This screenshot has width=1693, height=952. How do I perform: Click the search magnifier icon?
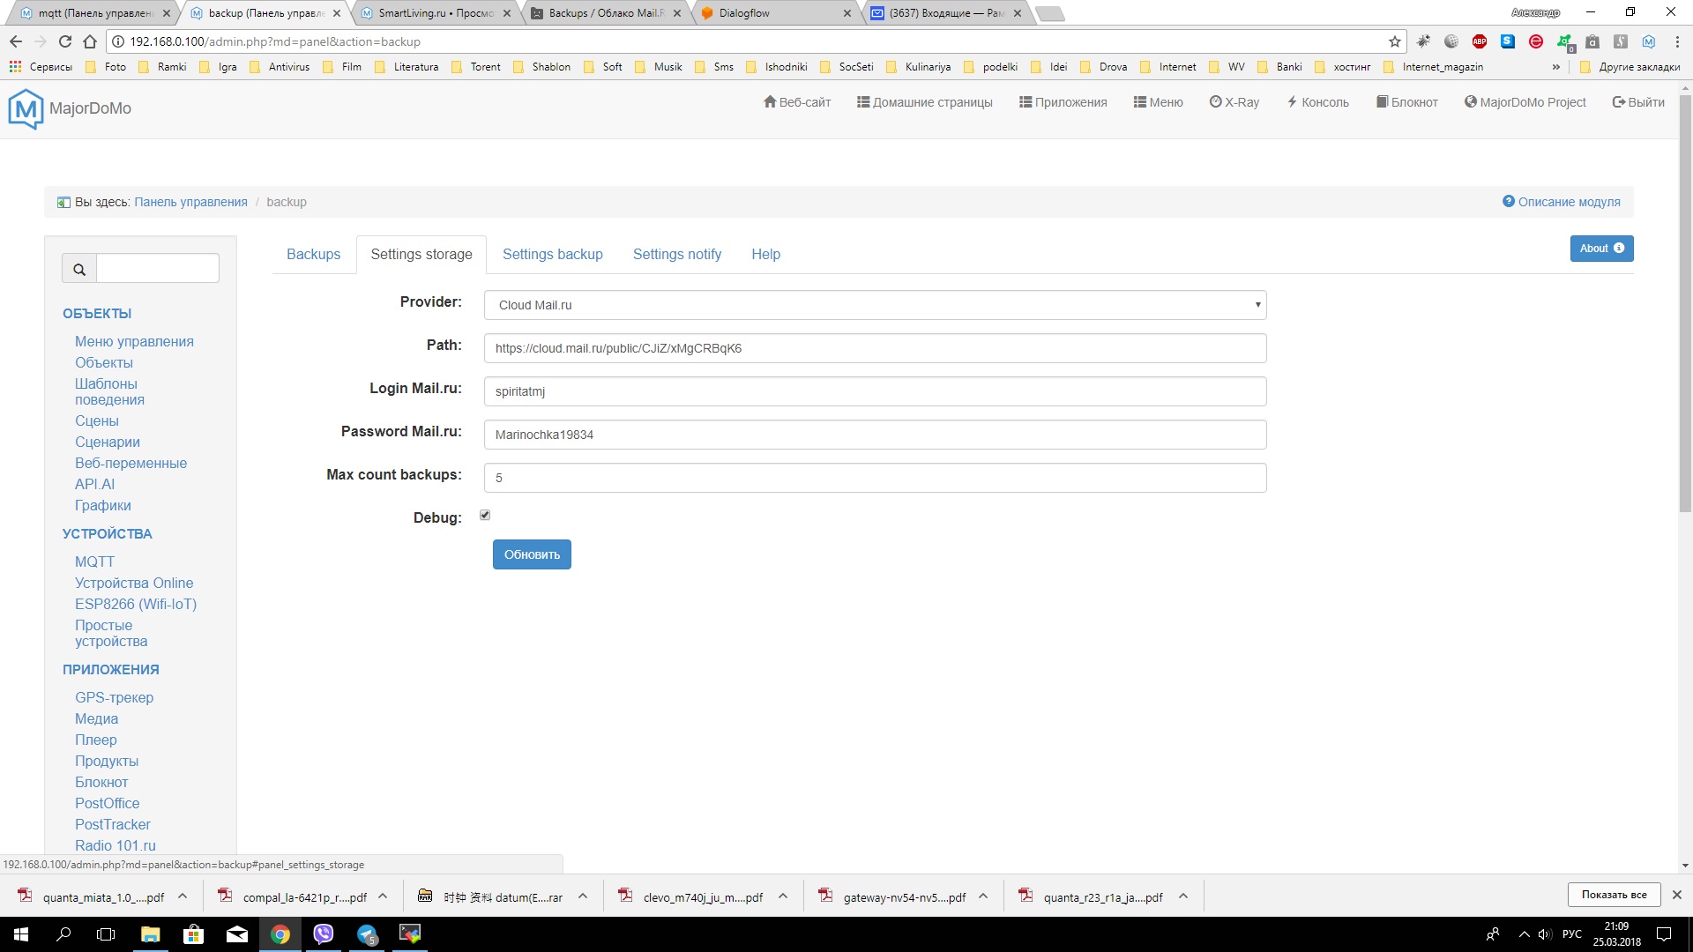[81, 269]
